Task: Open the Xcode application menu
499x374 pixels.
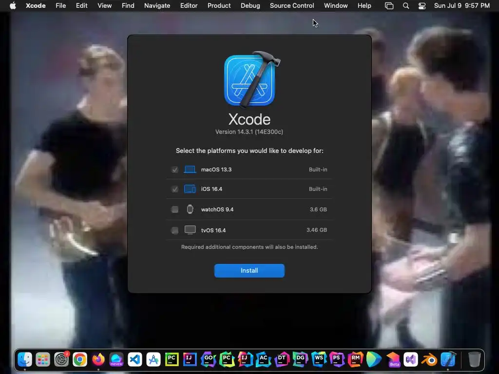Action: click(36, 6)
